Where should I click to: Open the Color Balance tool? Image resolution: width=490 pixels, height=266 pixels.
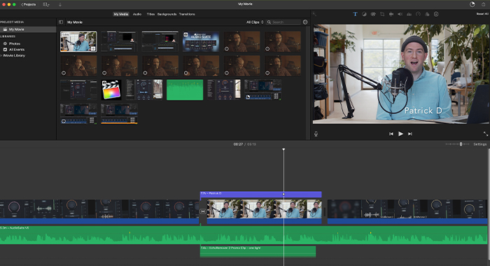pos(364,14)
